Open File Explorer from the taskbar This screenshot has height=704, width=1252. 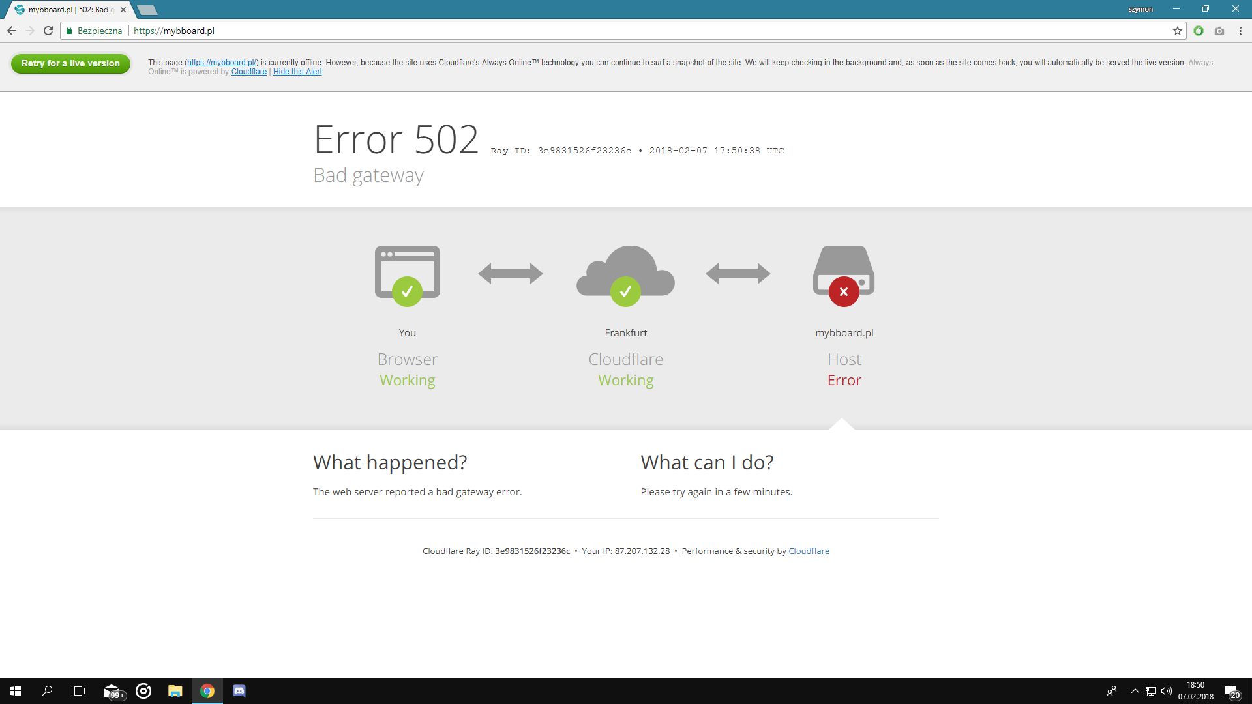(175, 691)
